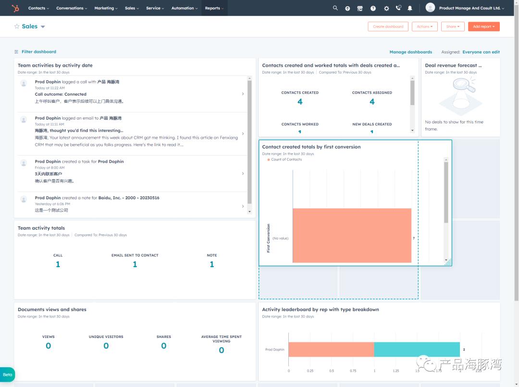The height and width of the screenshot is (387, 519).
Task: Click 'Deal revenue forecast' report title
Action: point(453,65)
